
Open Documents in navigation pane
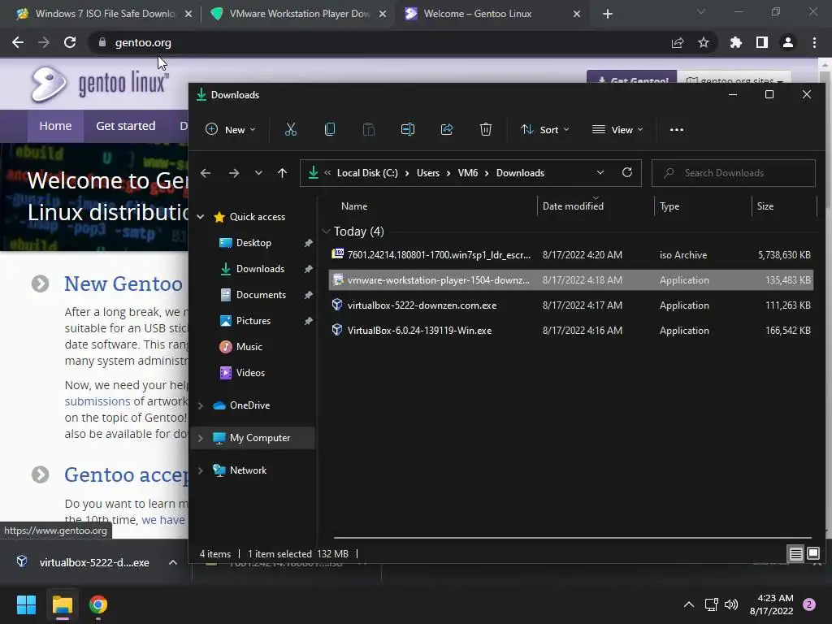(x=261, y=294)
